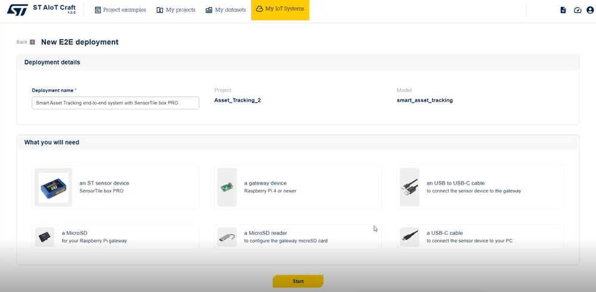Click the 'Deployment details' section header
The width and height of the screenshot is (596, 292).
coord(52,62)
